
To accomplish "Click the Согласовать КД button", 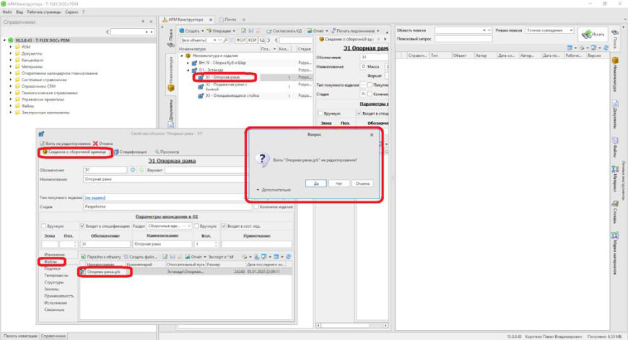I will click(284, 31).
